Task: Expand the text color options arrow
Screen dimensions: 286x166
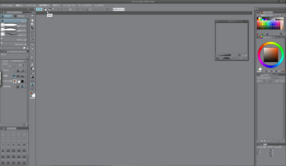Action: [26, 81]
